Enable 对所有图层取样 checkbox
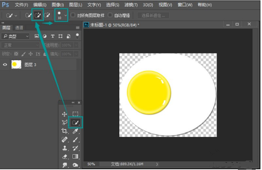Viewport: 262px width, 170px height. point(73,15)
